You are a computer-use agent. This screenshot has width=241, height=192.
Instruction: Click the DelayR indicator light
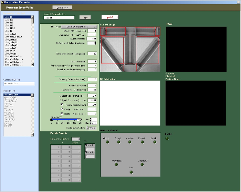pyautogui.click(x=142, y=142)
